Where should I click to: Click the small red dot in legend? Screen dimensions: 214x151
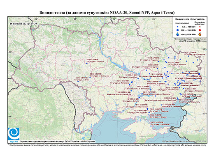click(x=200, y=27)
